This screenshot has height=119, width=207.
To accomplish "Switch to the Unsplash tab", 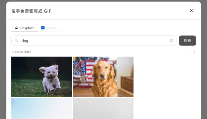I will click(25, 28).
